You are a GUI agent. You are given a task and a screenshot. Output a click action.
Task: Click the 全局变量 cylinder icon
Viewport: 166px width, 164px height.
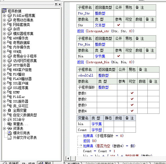click(x=10, y=110)
